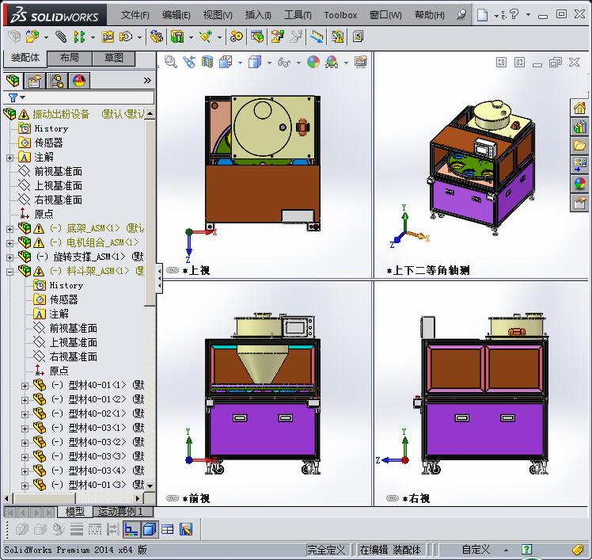Open the 工具(T) menu
592x560 pixels.
tap(298, 15)
